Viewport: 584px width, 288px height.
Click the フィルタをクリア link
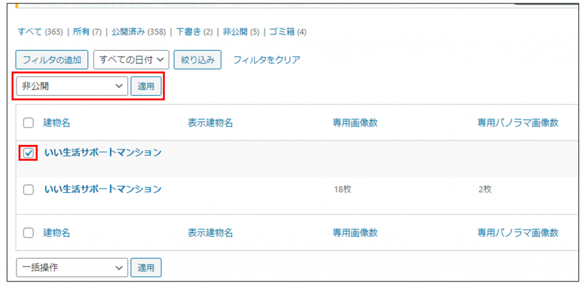pyautogui.click(x=266, y=59)
